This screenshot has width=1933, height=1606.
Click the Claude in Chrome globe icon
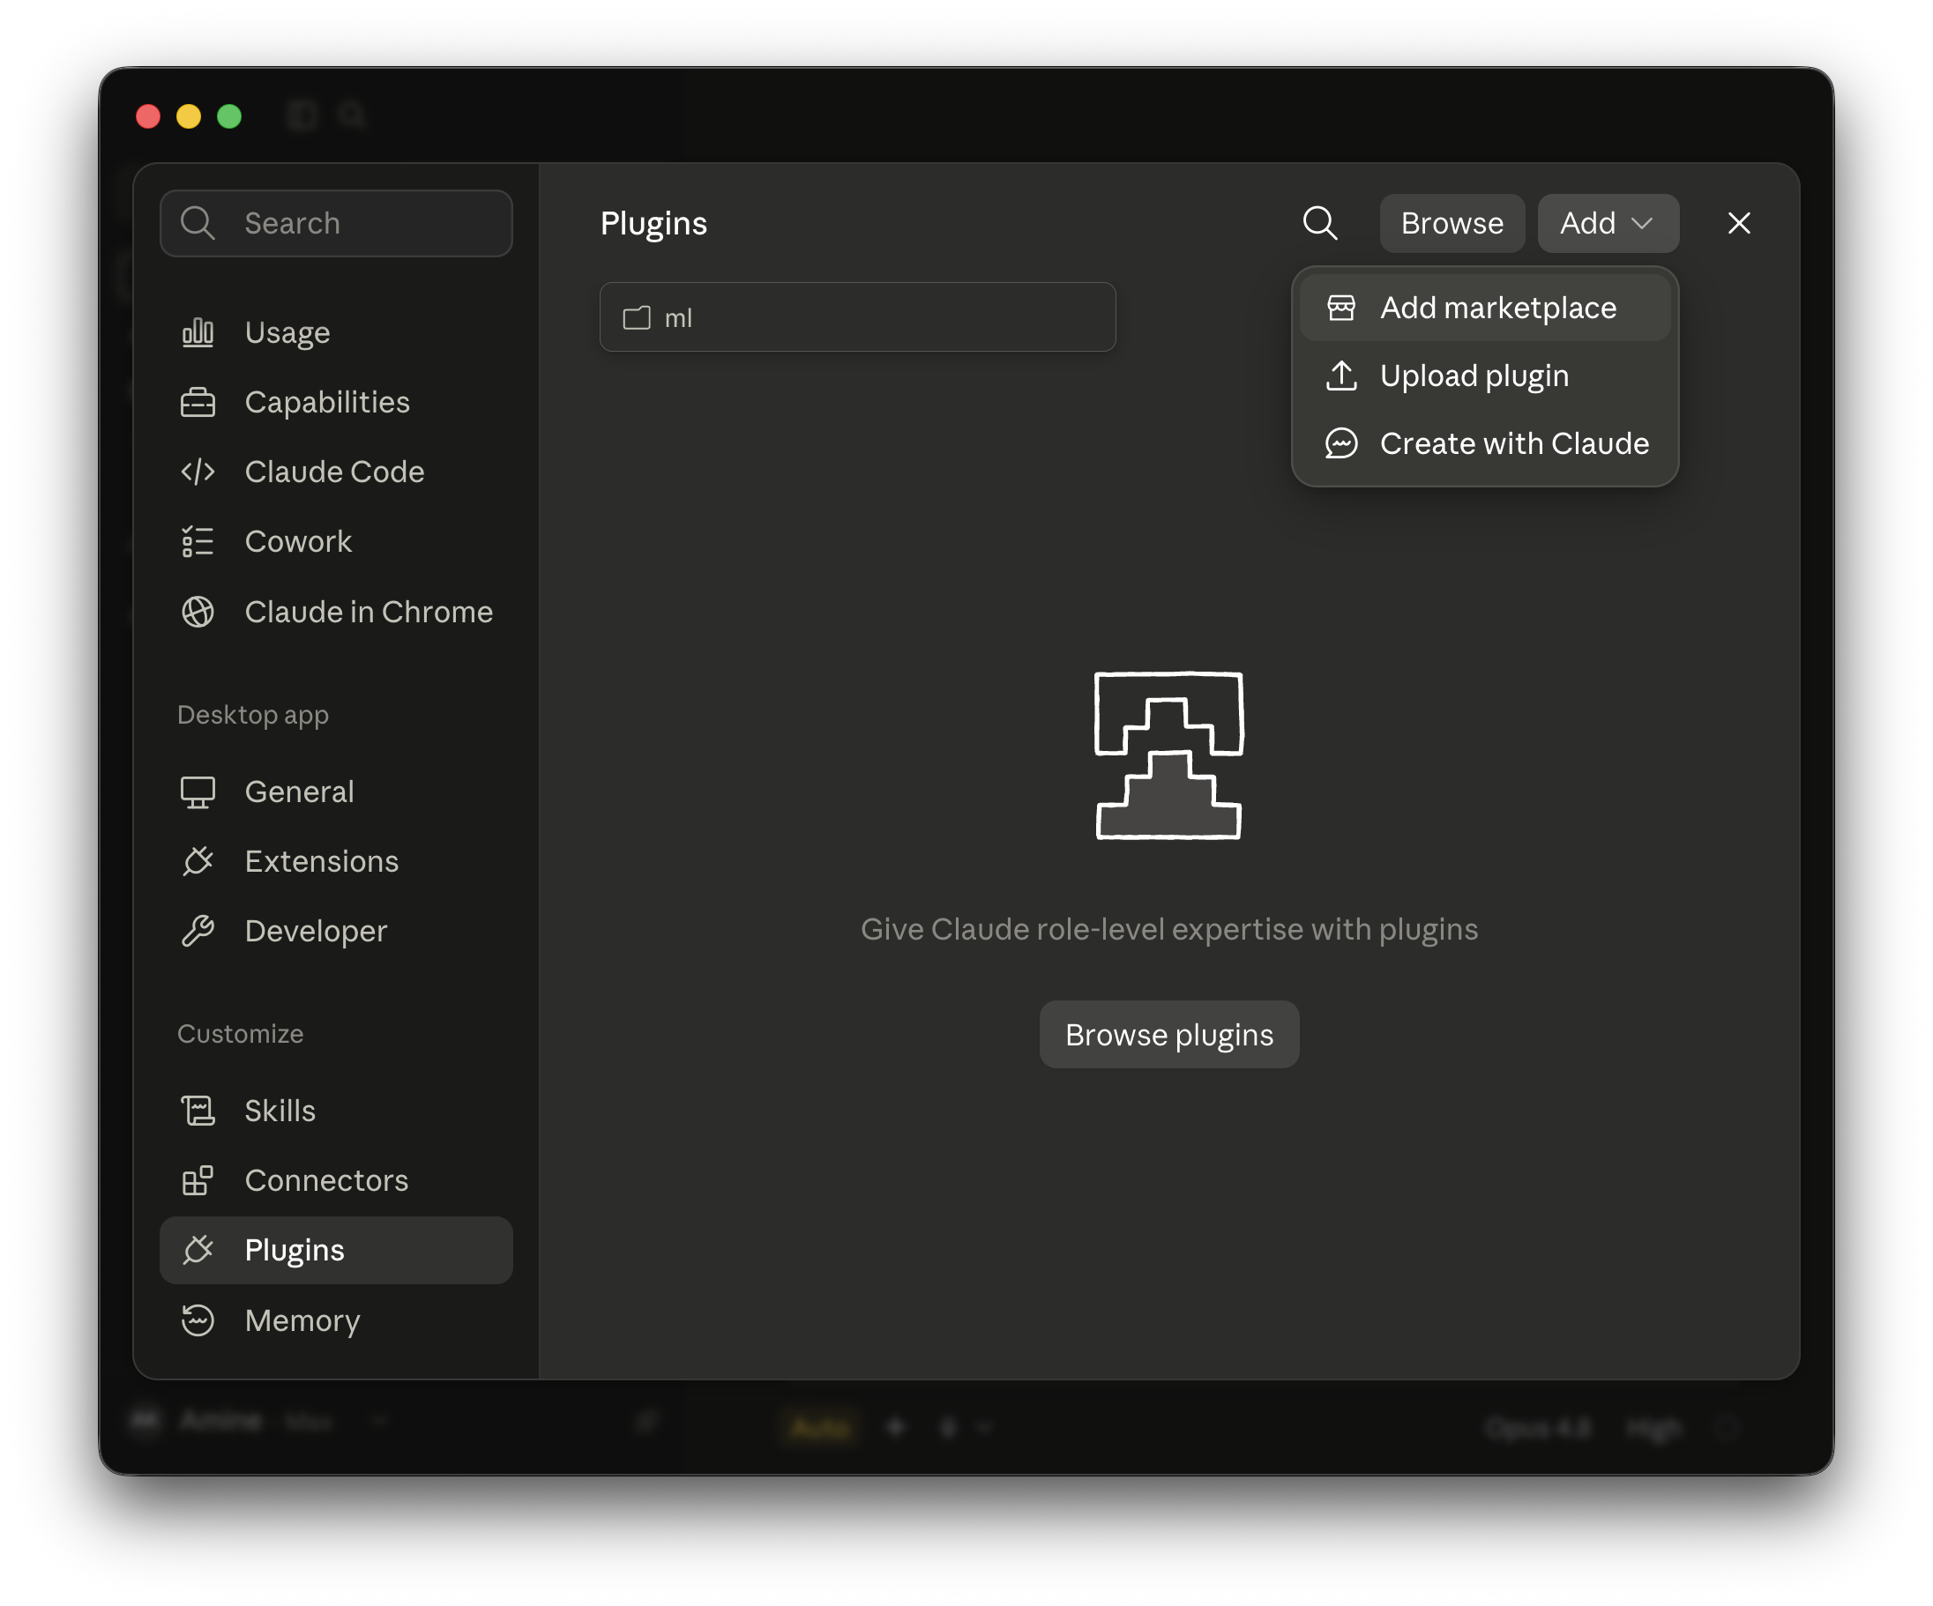pyautogui.click(x=198, y=612)
